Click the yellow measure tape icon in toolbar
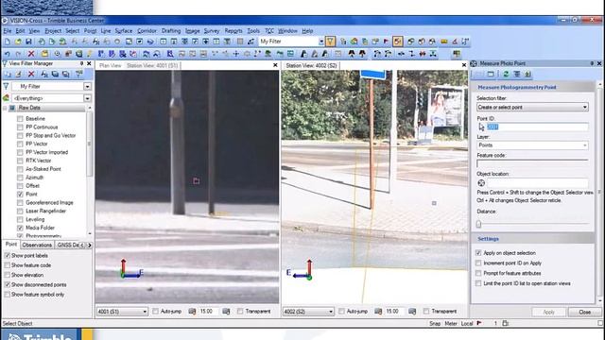Viewport: 605px width, 340px height. [x=444, y=42]
